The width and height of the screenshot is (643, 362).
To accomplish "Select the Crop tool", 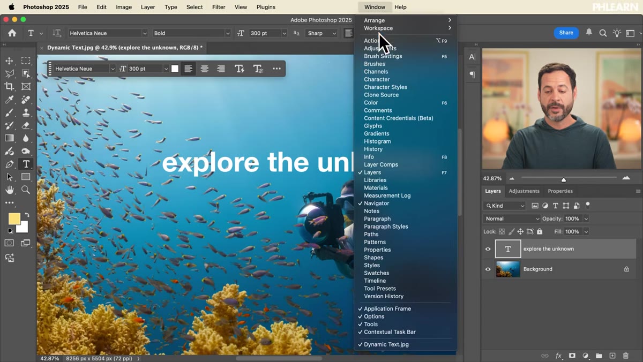I will pos(9,86).
